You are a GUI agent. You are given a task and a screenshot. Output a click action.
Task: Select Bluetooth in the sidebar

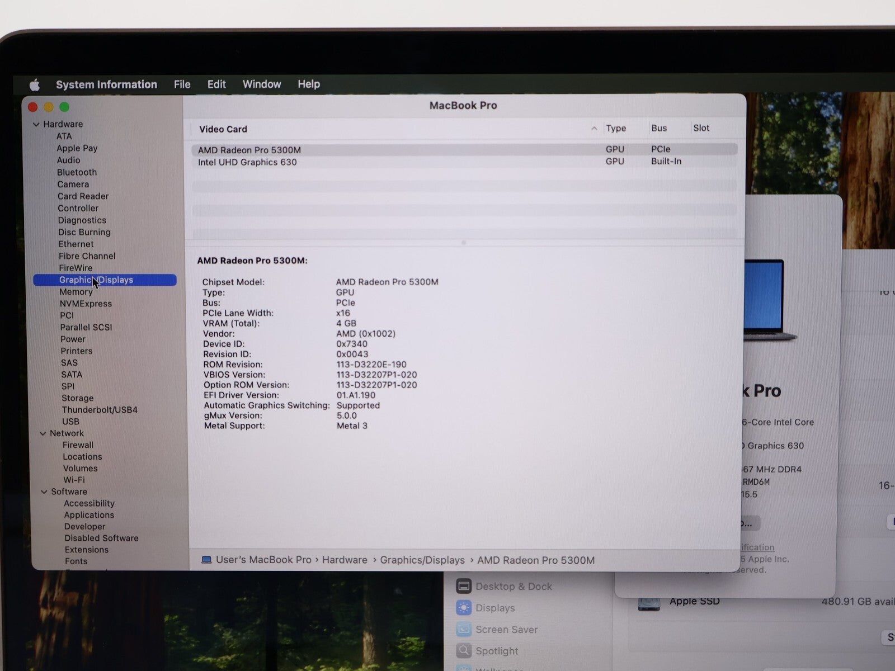pyautogui.click(x=77, y=172)
